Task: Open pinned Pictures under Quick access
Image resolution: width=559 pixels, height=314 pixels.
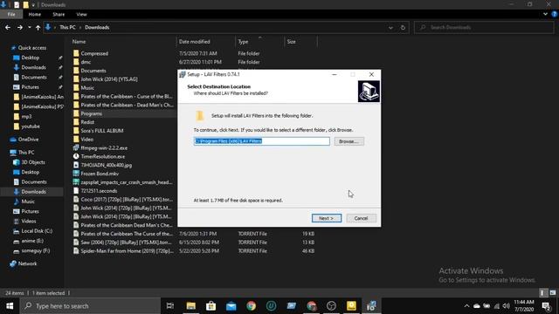Action: pos(30,87)
